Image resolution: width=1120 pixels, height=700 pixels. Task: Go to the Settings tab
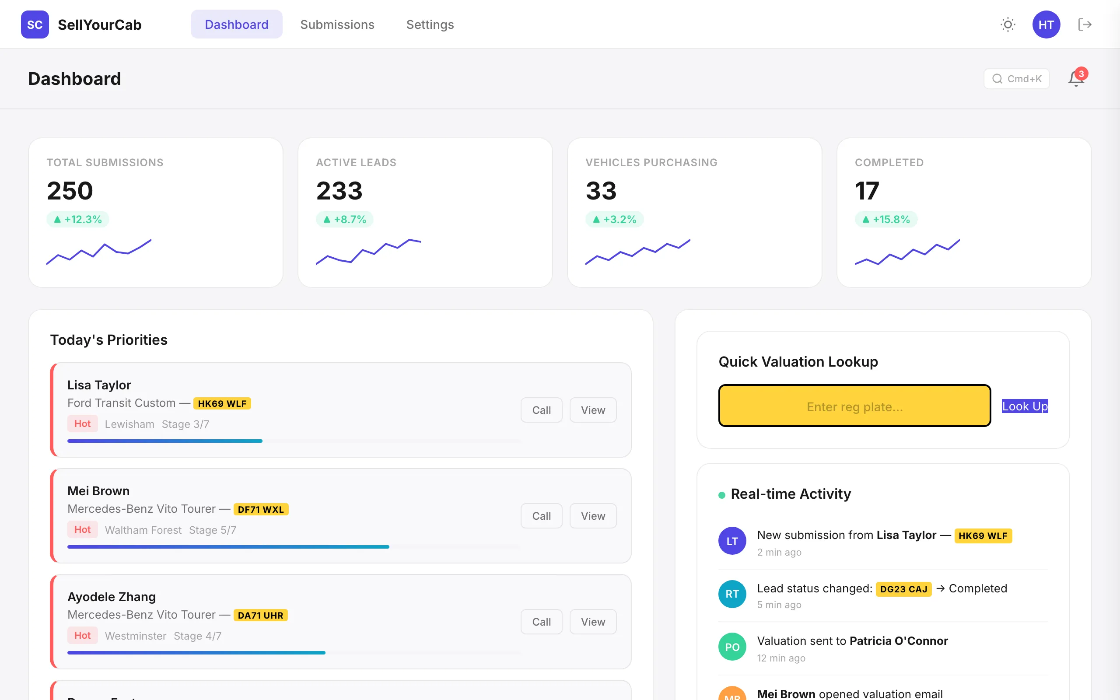click(x=430, y=24)
